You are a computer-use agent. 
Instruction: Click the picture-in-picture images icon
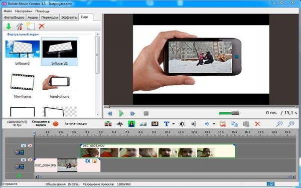coord(143,124)
